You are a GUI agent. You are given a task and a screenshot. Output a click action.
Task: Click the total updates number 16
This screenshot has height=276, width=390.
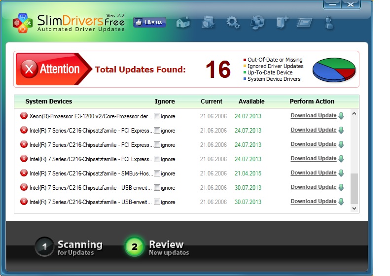(218, 69)
